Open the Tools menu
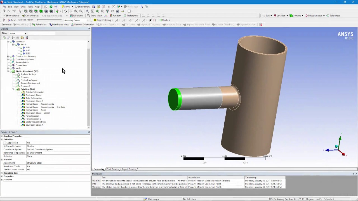The image size is (358, 201). (30, 7)
